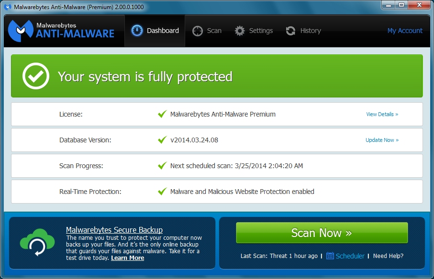This screenshot has height=279, width=434.
Task: Click the green checkmark beside Real-Time Protection
Action: coord(162,191)
